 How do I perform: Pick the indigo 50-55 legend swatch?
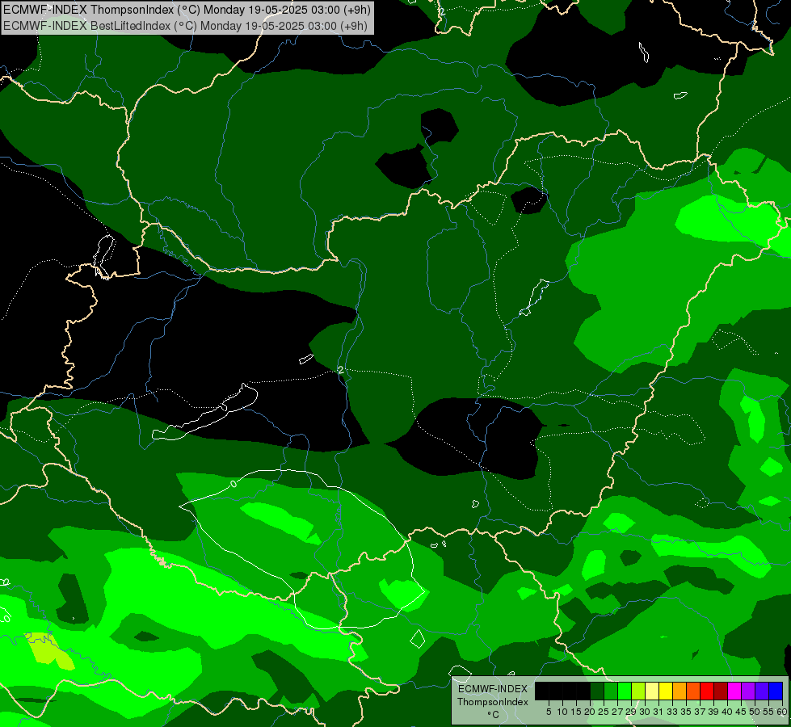click(762, 691)
